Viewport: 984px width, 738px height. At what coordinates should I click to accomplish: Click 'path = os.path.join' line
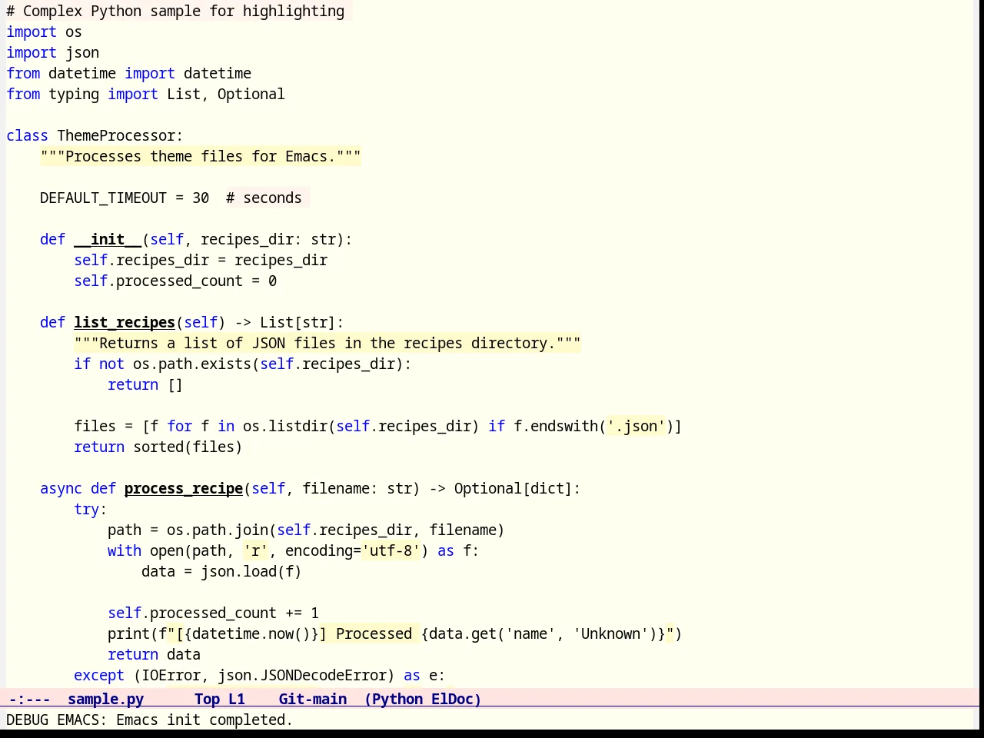coord(306,530)
